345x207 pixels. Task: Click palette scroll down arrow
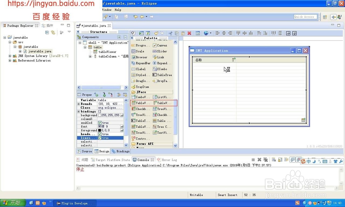point(175,145)
